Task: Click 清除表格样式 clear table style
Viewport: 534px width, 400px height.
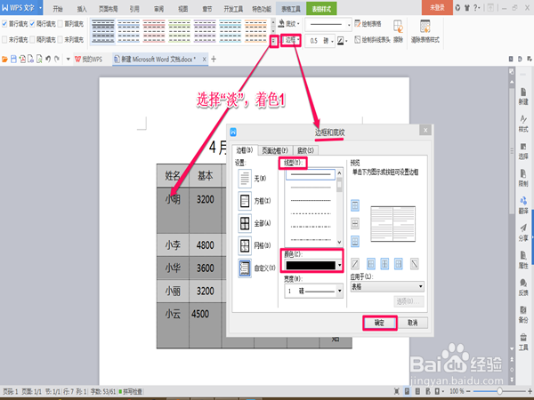Action: click(x=425, y=31)
